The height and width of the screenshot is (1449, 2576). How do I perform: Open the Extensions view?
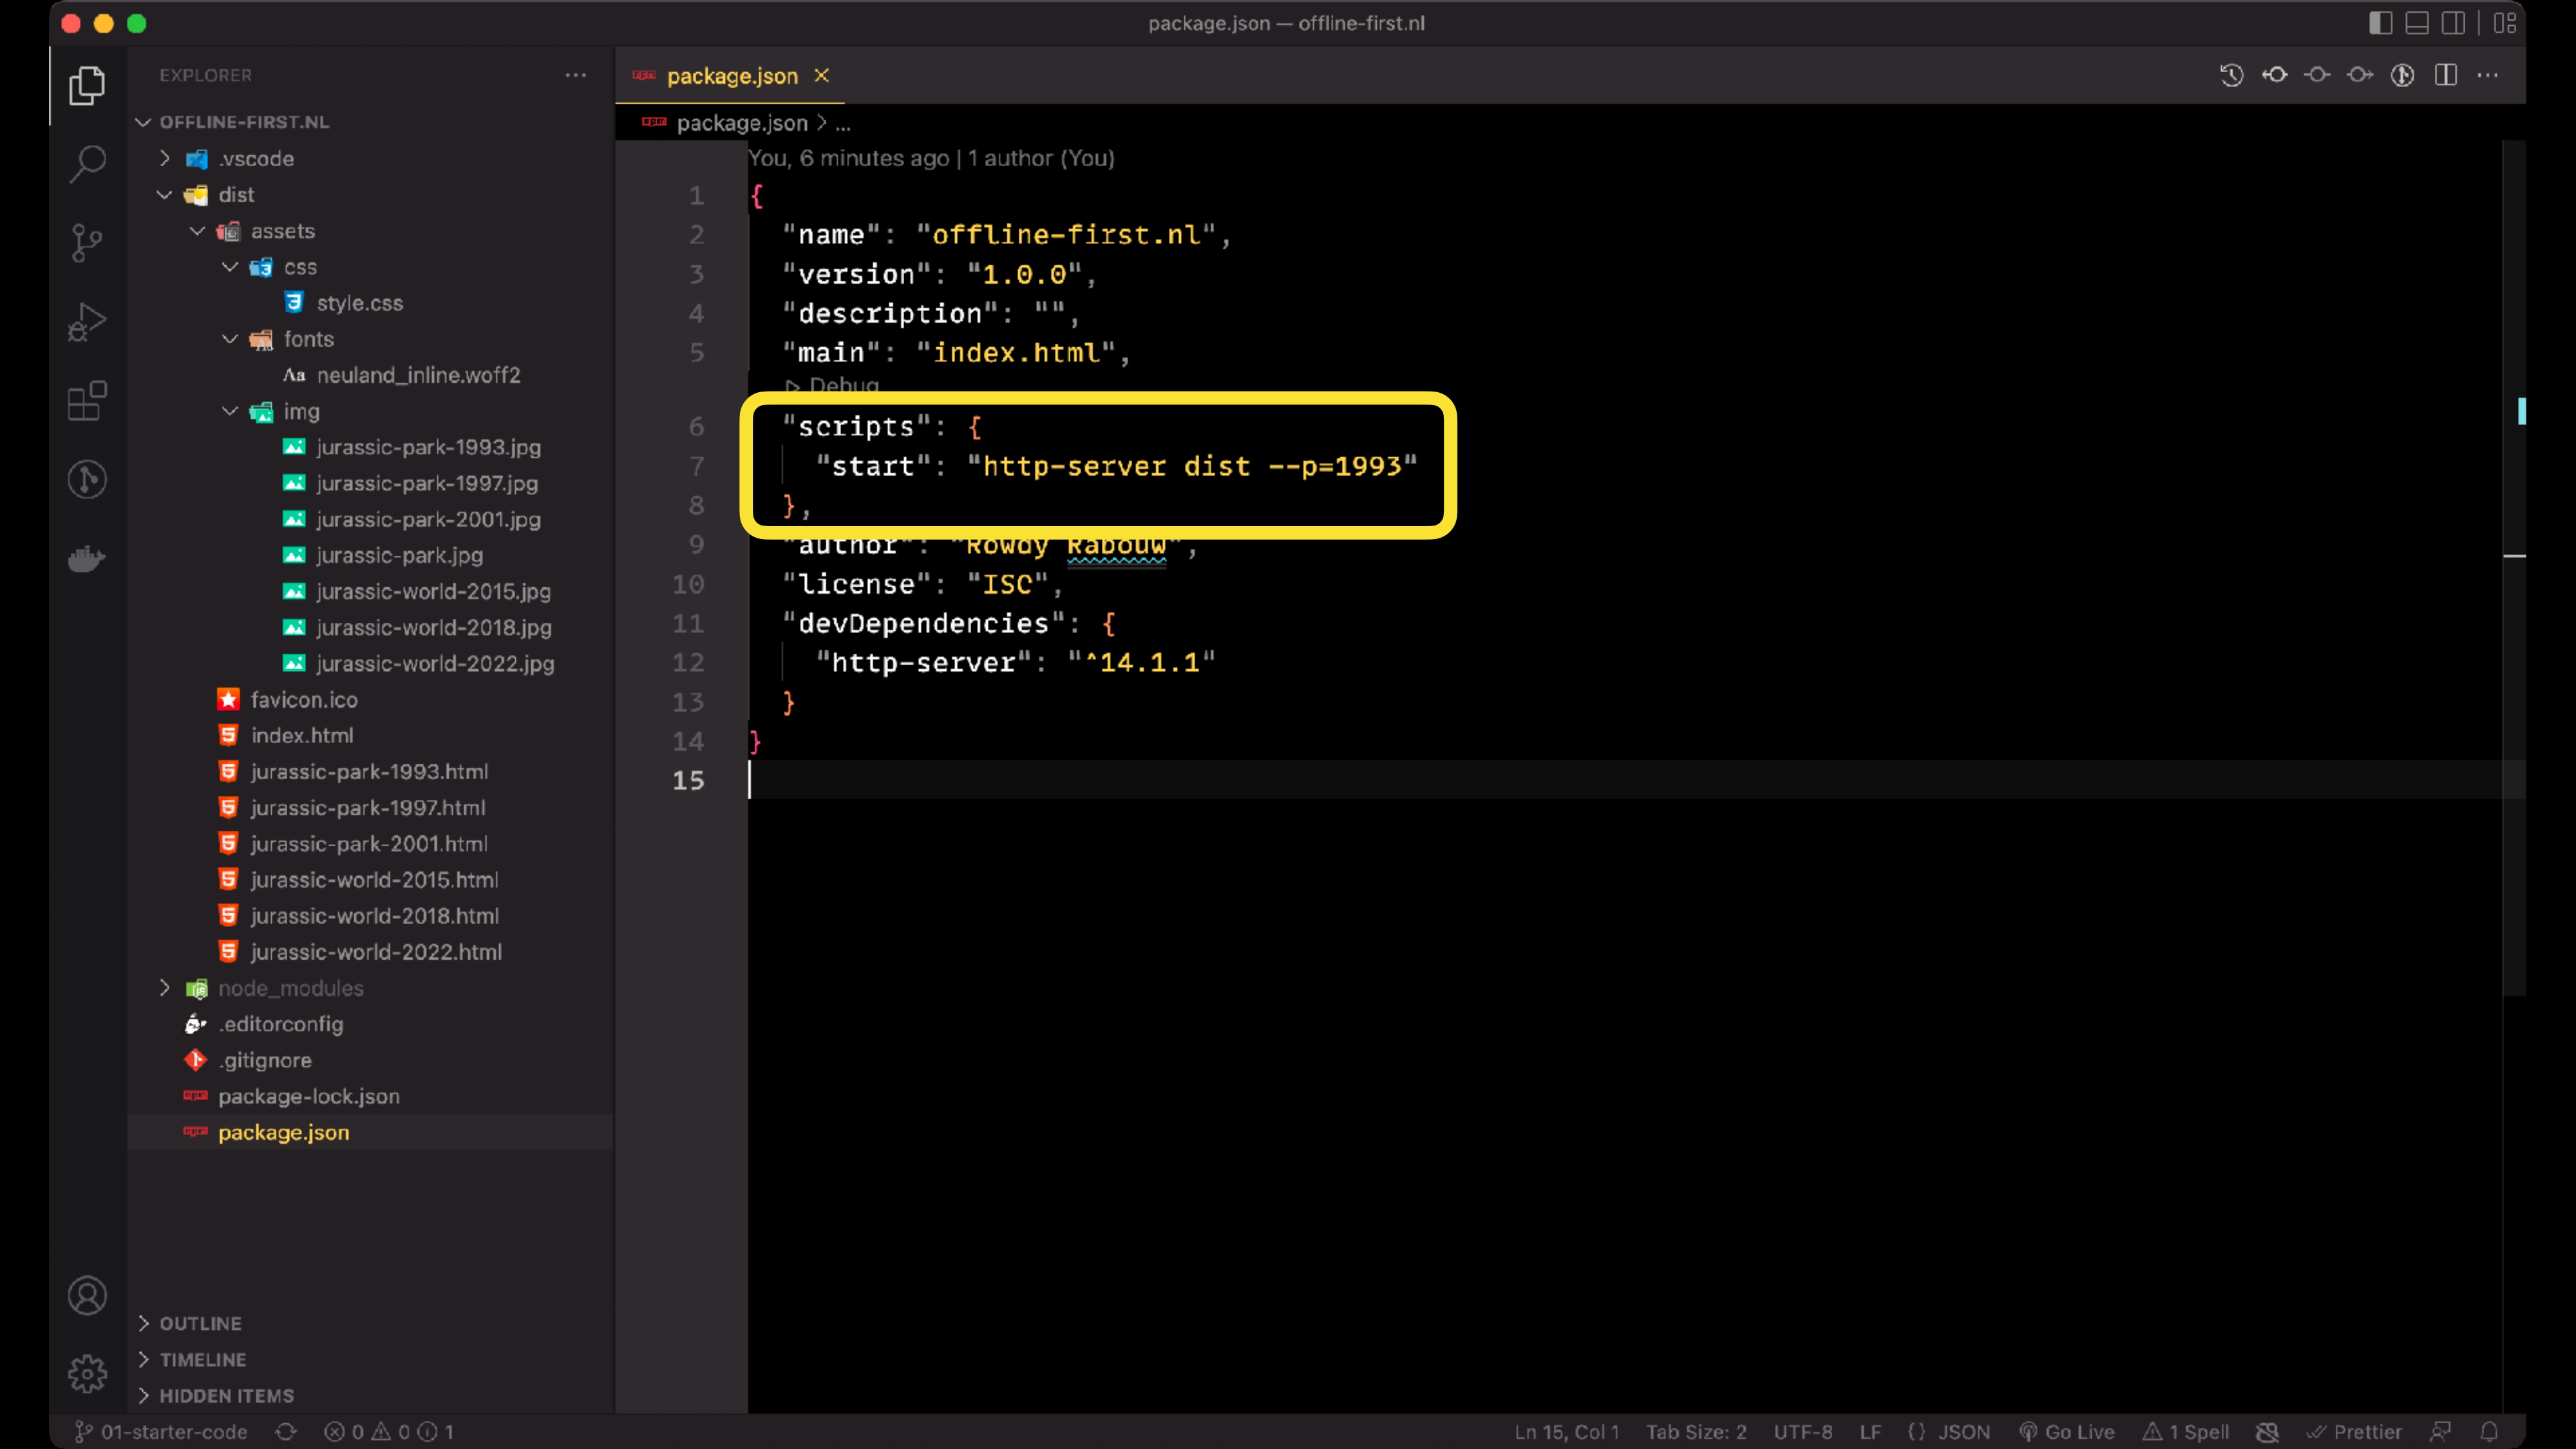[87, 401]
